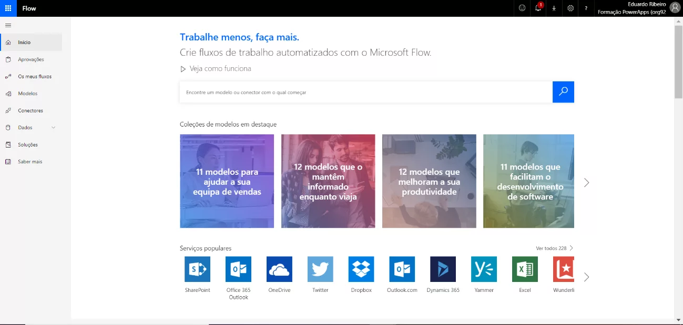Image resolution: width=683 pixels, height=325 pixels.
Task: Open Soluções in the sidebar
Action: pos(31,145)
